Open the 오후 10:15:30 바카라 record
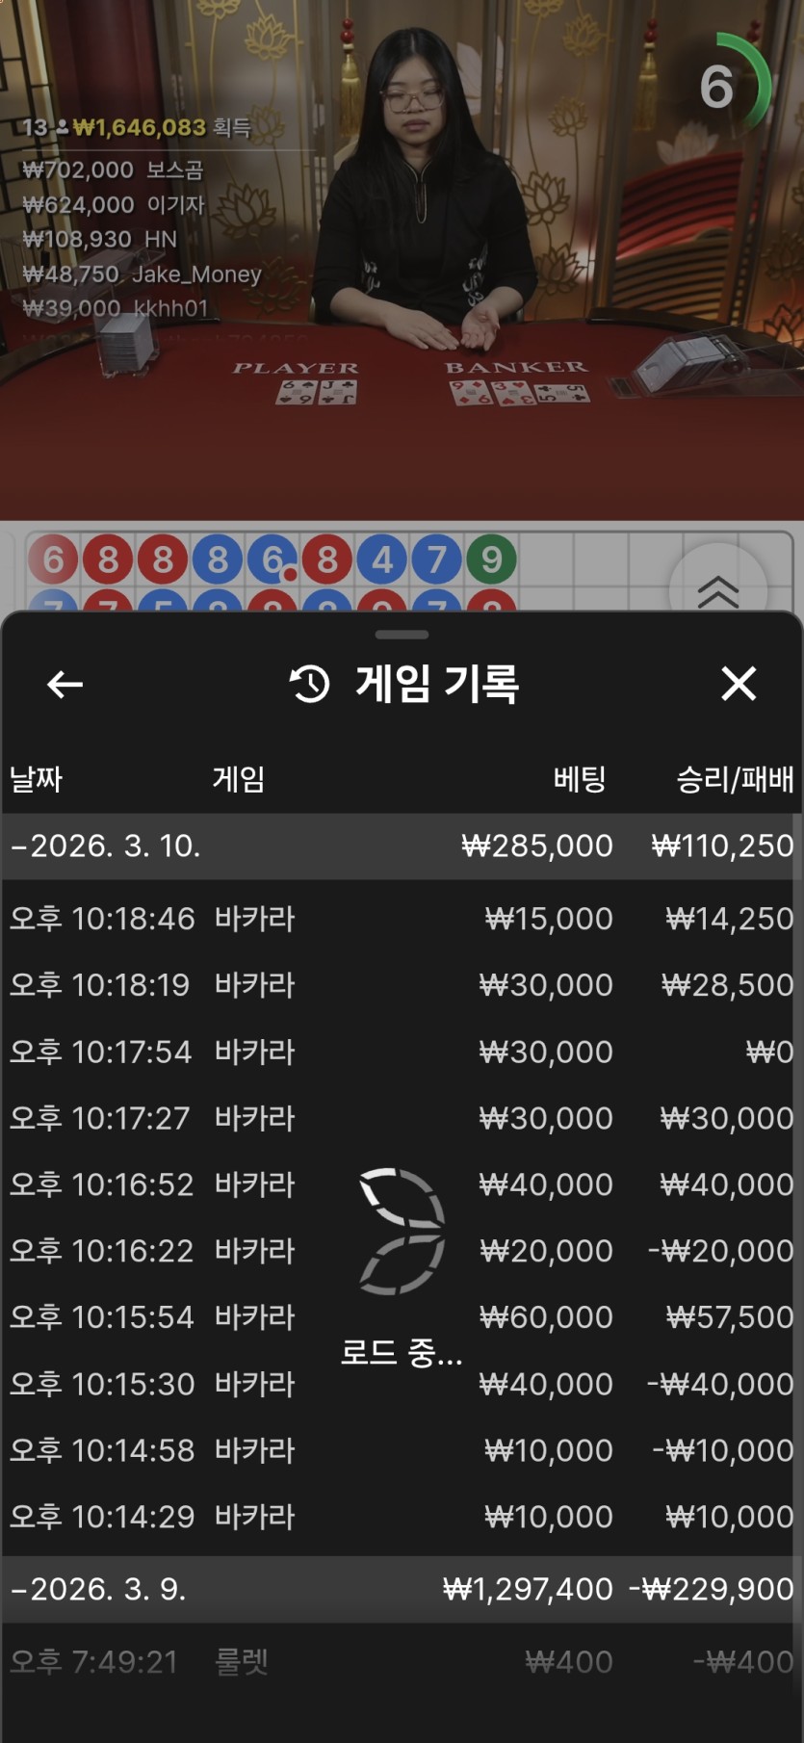Screen dimensions: 804x1743 (x=402, y=1384)
